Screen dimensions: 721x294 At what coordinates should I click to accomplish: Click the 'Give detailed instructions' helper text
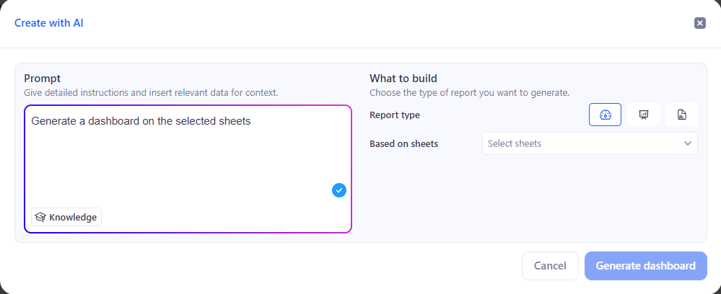coord(151,92)
